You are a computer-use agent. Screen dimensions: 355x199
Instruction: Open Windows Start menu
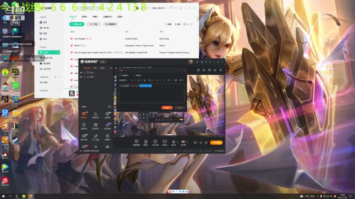[3, 196]
